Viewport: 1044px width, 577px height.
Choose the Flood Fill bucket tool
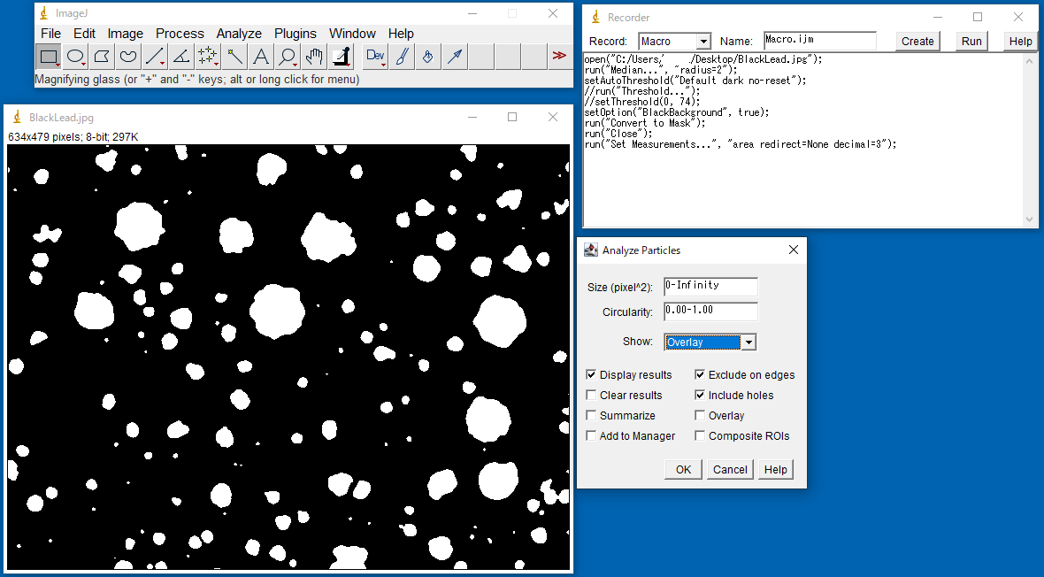coord(428,57)
